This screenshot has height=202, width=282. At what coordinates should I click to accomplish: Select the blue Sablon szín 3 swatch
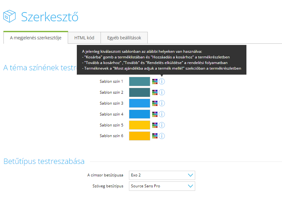pyautogui.click(x=139, y=103)
